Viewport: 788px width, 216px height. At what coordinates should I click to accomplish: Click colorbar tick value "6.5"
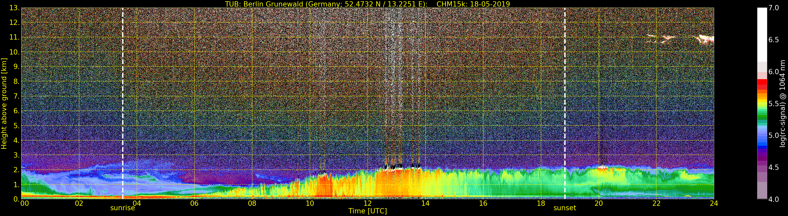[x=774, y=40]
